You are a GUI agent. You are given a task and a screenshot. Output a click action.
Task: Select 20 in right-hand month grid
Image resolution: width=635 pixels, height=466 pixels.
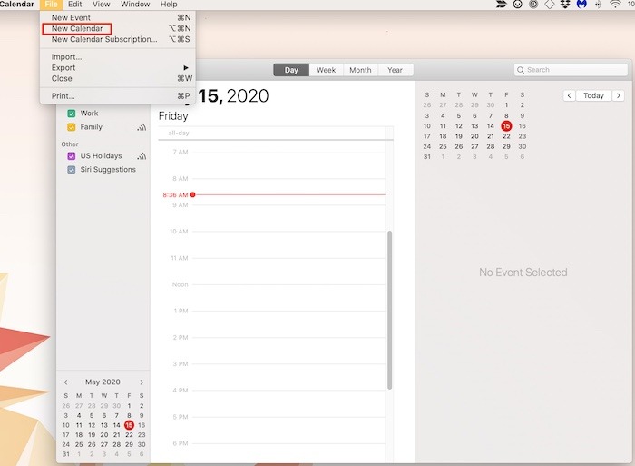coord(474,136)
